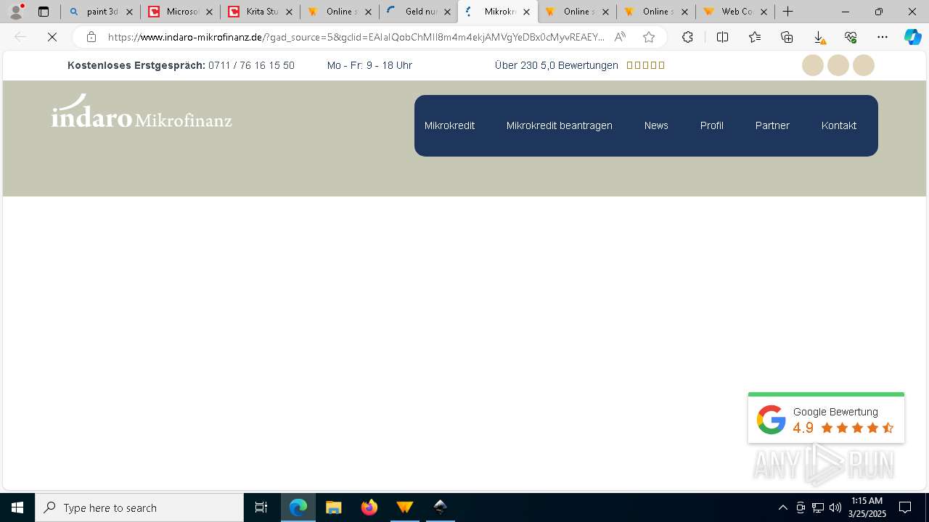Image resolution: width=929 pixels, height=522 pixels.
Task: Click the first beige round header button
Action: point(813,65)
